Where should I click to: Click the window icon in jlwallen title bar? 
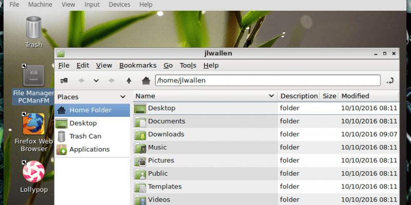tap(61, 54)
